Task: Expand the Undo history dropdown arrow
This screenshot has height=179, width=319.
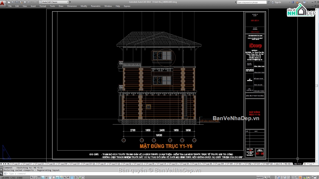Action: click(32, 2)
